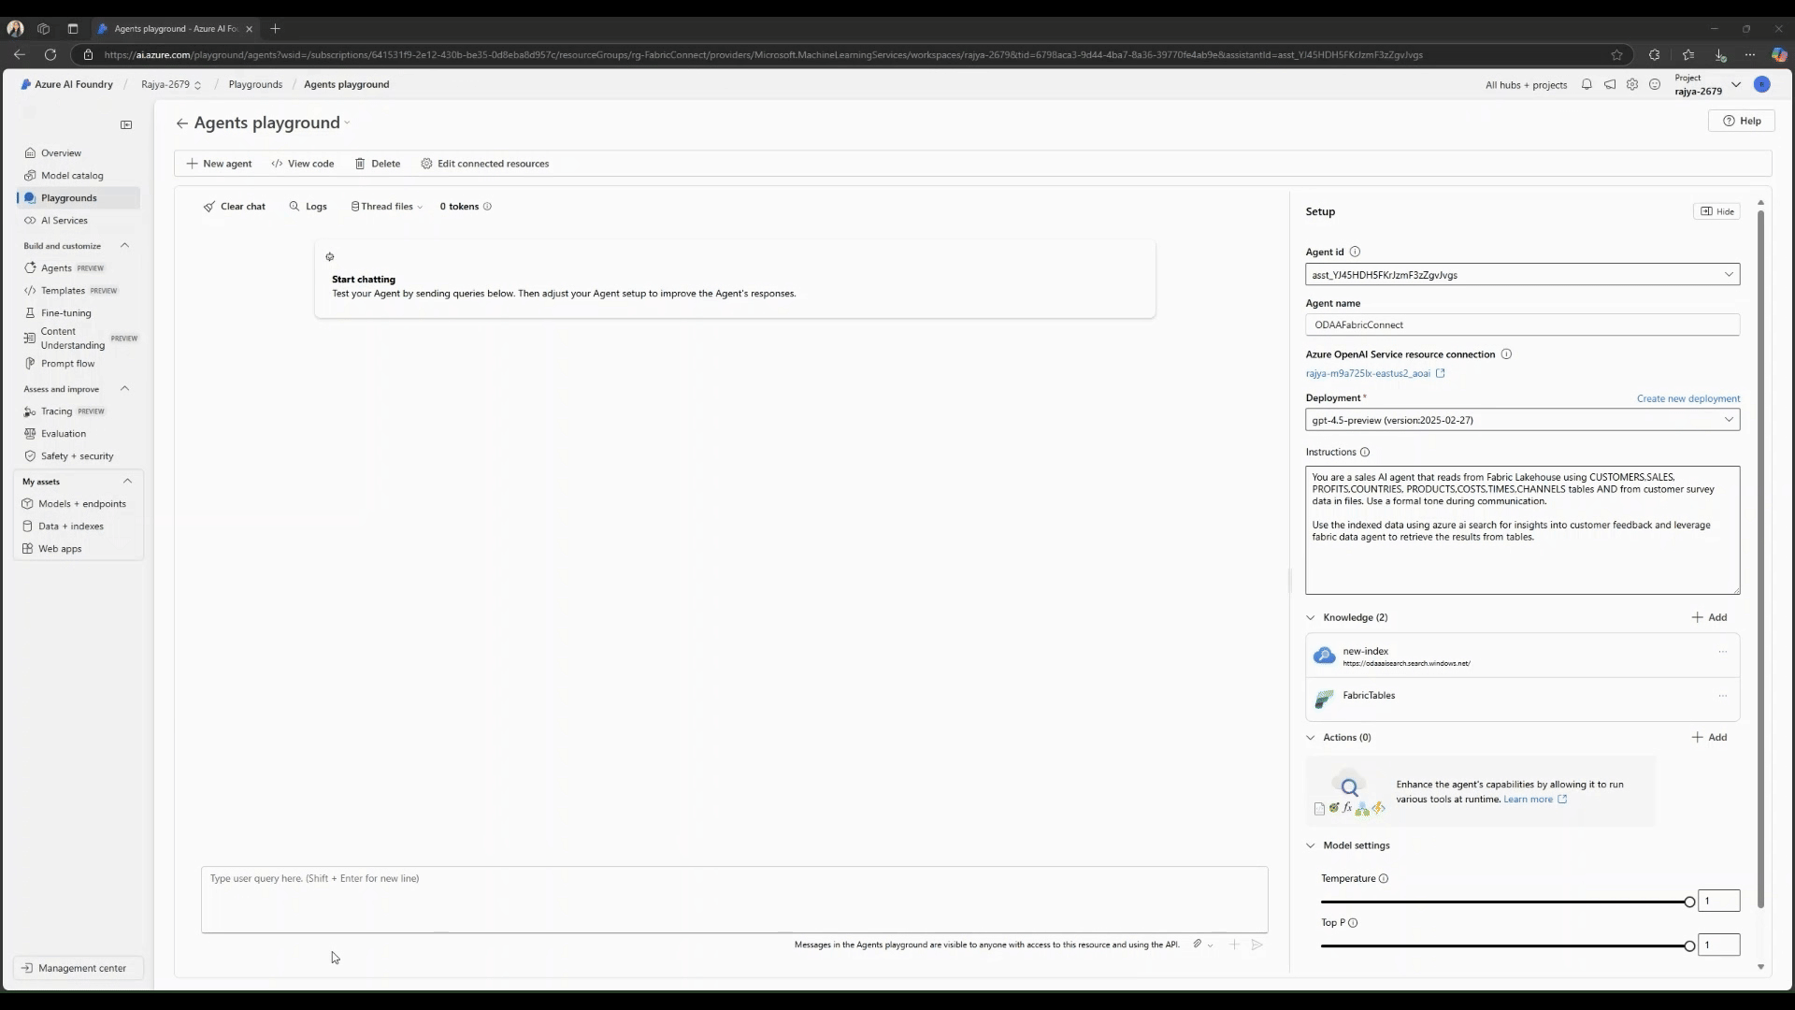Viewport: 1795px width, 1010px height.
Task: Open the notifications bell icon
Action: [x=1587, y=84]
